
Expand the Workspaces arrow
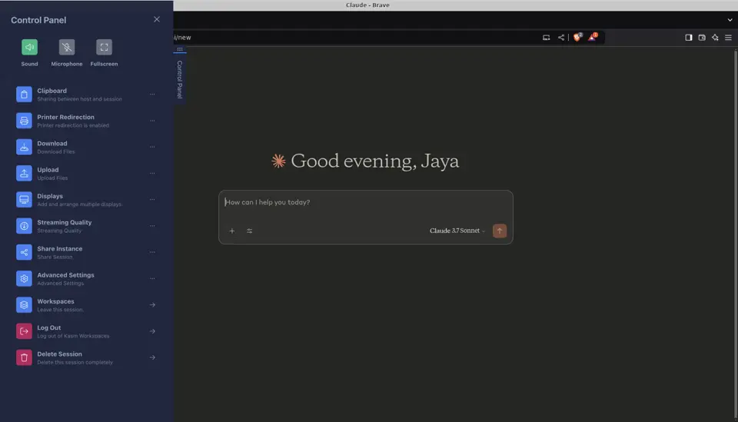(x=152, y=305)
